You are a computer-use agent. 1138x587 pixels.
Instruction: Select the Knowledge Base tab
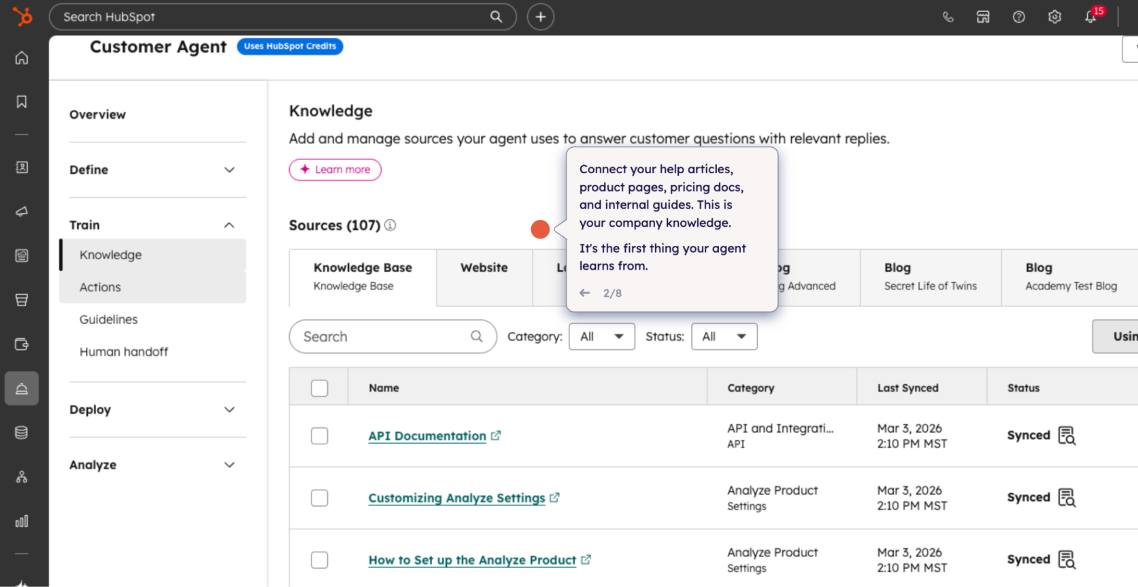click(363, 277)
